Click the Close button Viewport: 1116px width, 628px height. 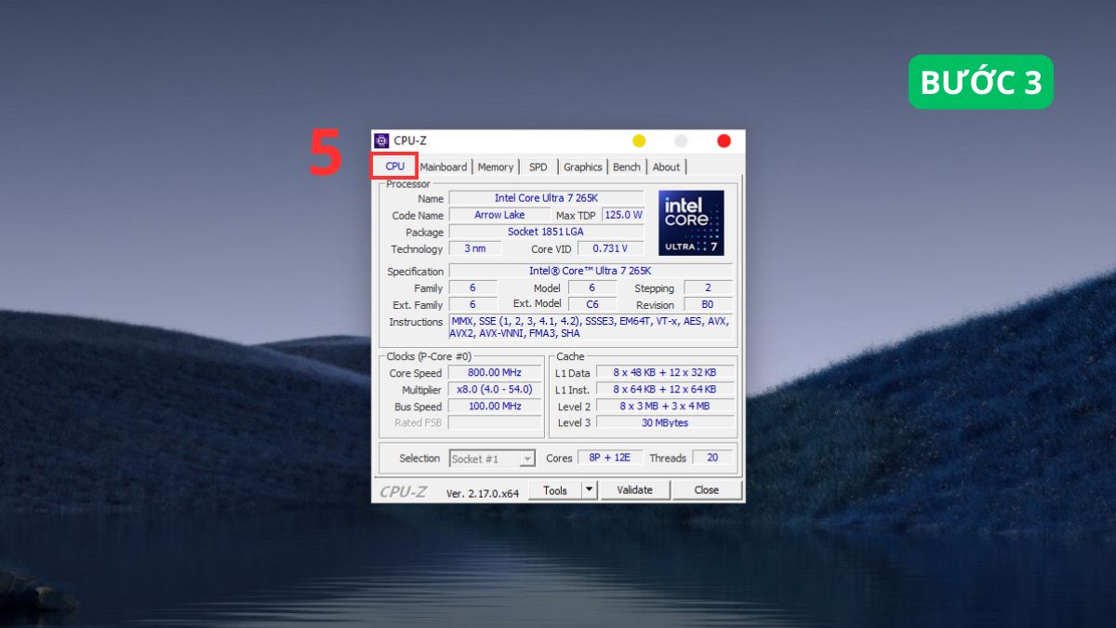pos(707,489)
